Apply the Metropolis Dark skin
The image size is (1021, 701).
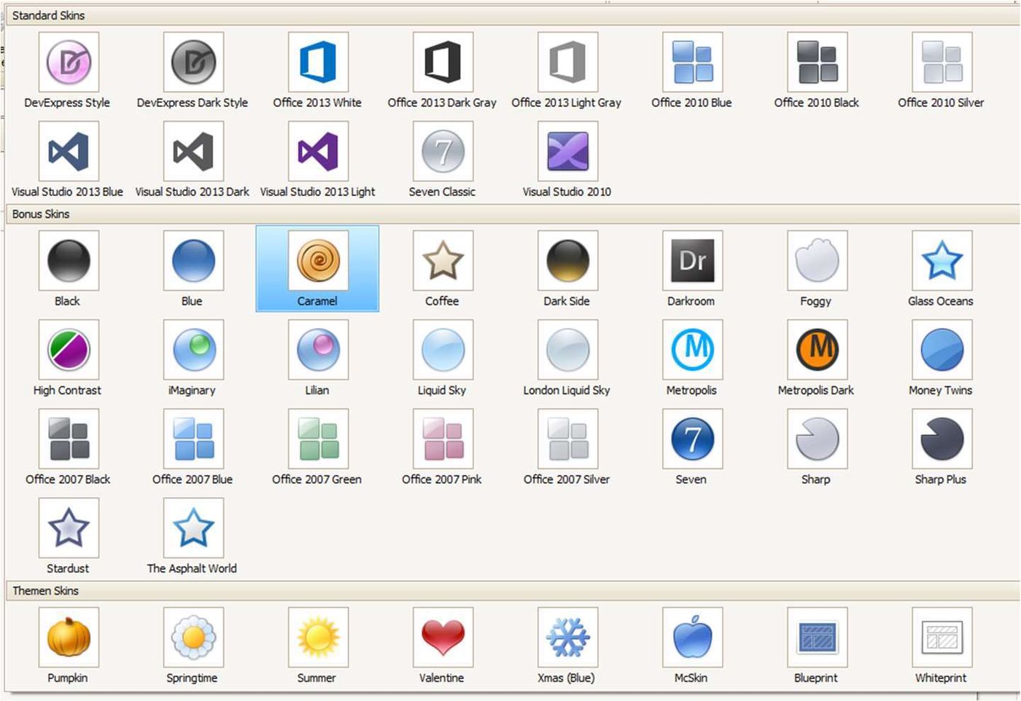[x=817, y=349]
